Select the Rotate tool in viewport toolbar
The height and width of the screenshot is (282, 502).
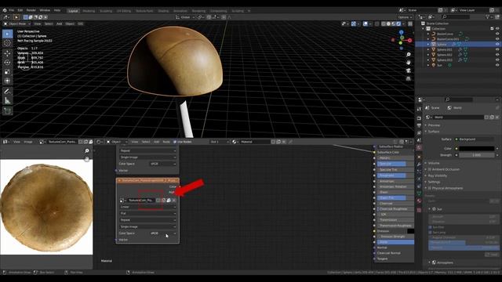[7, 63]
